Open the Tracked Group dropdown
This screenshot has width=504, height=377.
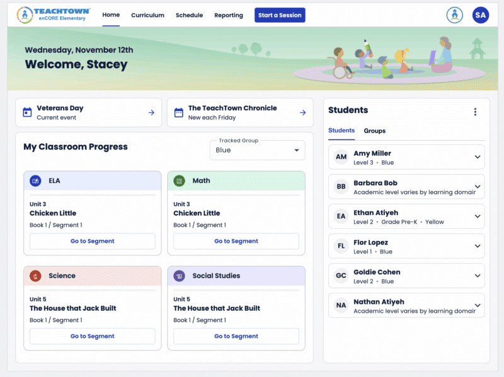(x=257, y=150)
